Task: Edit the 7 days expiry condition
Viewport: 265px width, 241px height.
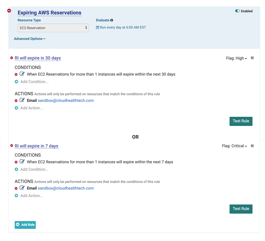Action: pyautogui.click(x=22, y=162)
